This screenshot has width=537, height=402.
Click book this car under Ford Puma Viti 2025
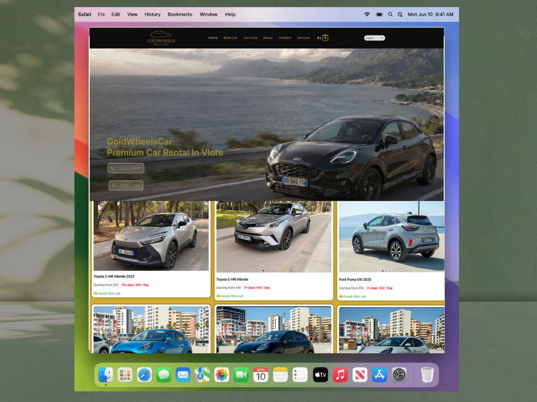353,296
